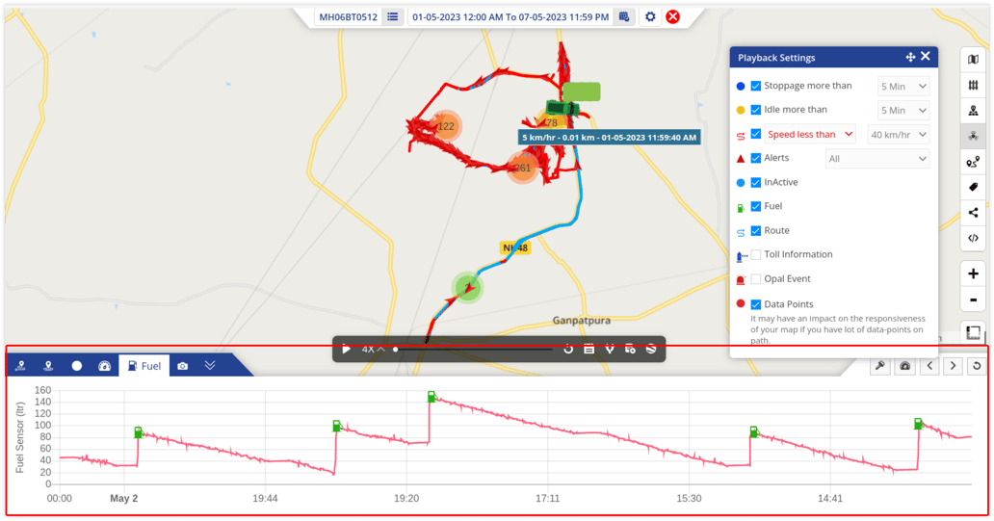Click the embed code icon in sidebar

973,238
